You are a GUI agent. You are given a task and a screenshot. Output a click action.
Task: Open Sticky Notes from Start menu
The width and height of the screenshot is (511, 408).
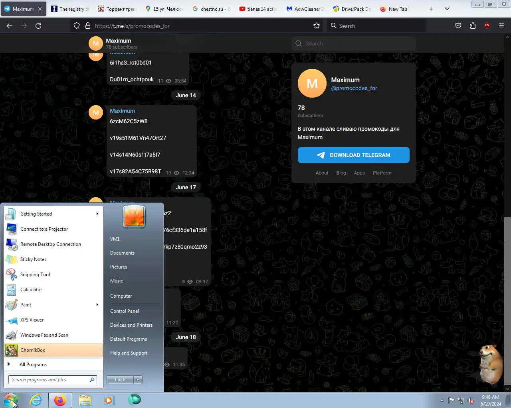[53, 259]
